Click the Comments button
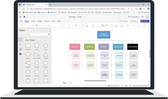 (x=124, y=21)
